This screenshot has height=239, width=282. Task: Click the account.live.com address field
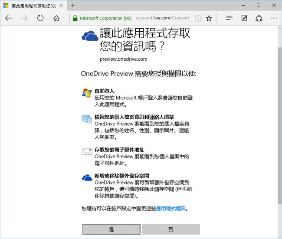pyautogui.click(x=162, y=18)
